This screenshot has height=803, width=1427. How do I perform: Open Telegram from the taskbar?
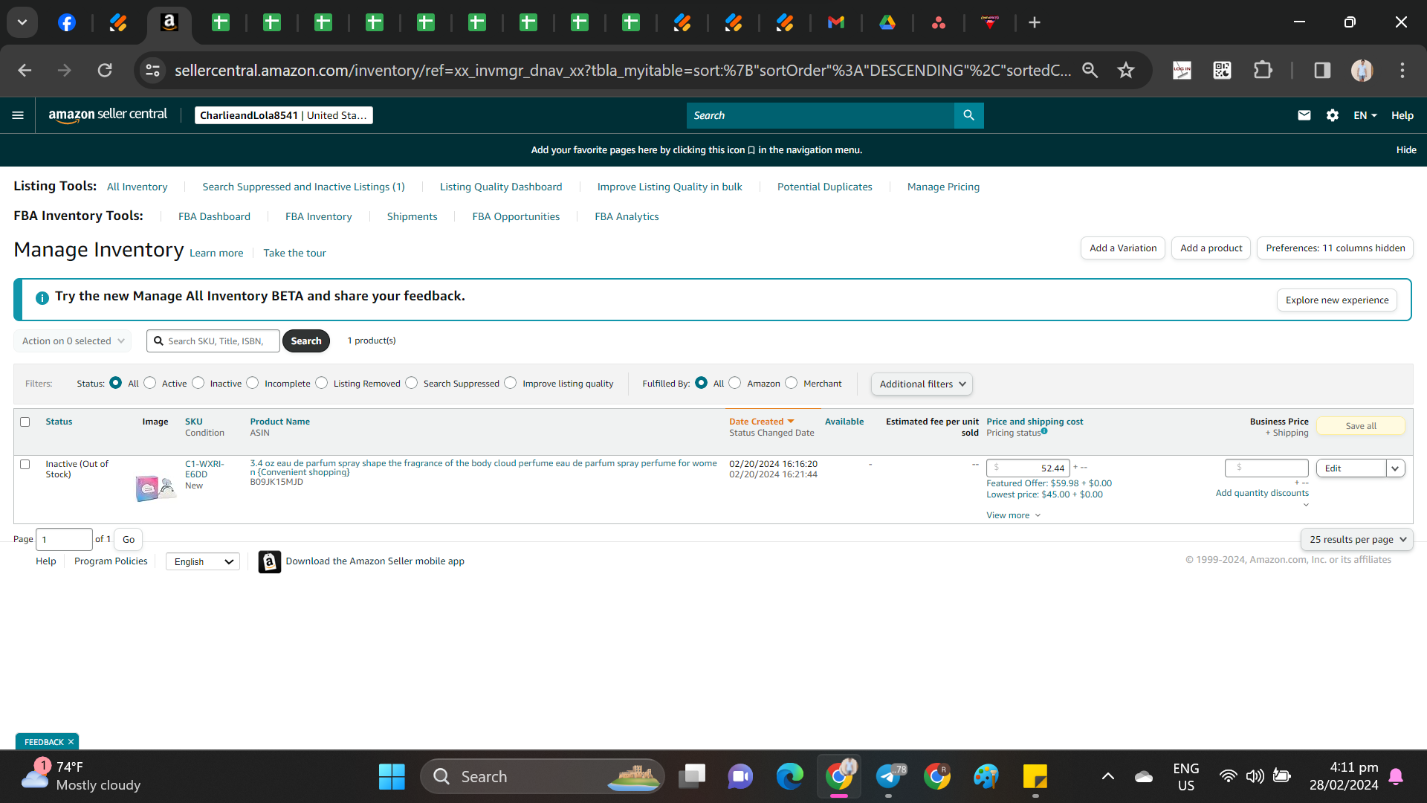pos(889,776)
